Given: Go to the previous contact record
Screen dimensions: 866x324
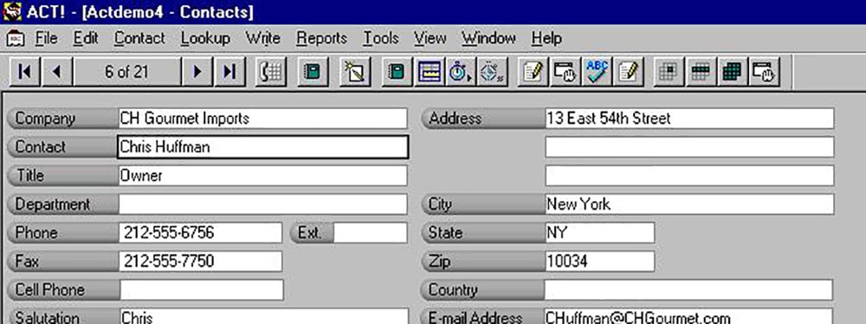Looking at the screenshot, I should point(57,72).
